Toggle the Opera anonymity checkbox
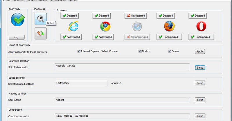The height and width of the screenshot is (121, 232). (x=170, y=51)
